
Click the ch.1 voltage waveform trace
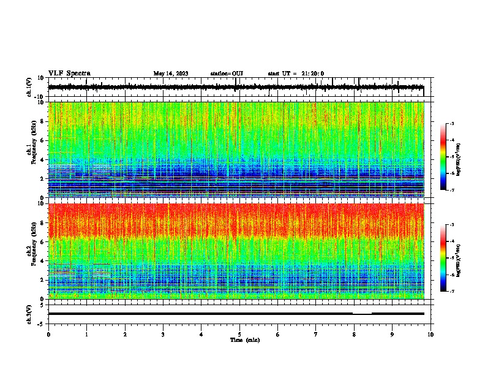(x=236, y=87)
